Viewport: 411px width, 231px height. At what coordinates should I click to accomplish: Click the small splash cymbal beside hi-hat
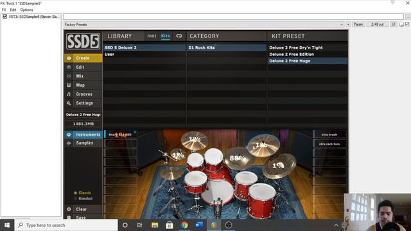point(178,155)
